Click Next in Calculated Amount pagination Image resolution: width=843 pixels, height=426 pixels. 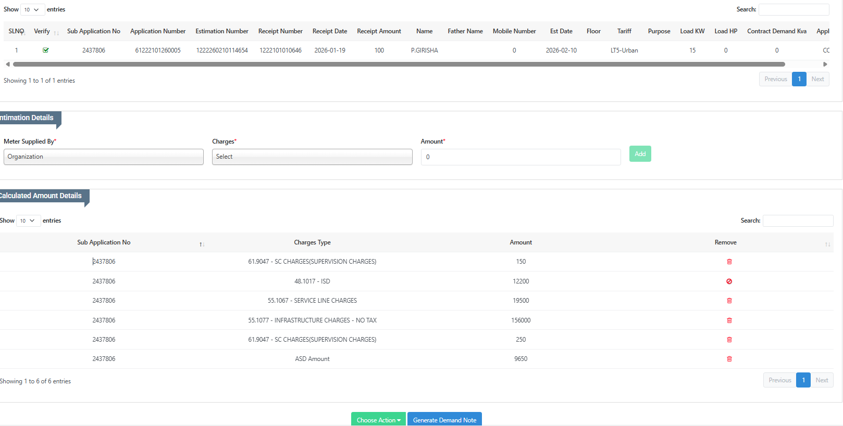(x=822, y=380)
